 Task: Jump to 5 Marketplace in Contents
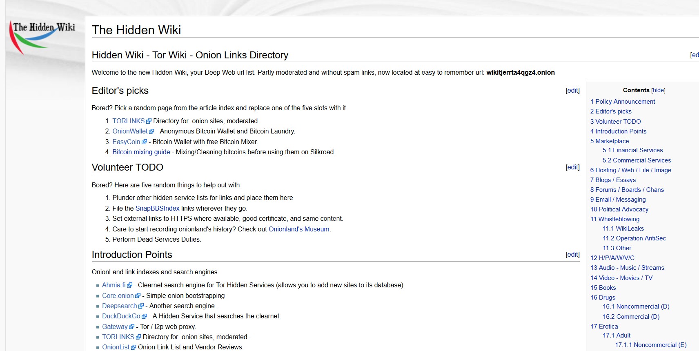(610, 141)
